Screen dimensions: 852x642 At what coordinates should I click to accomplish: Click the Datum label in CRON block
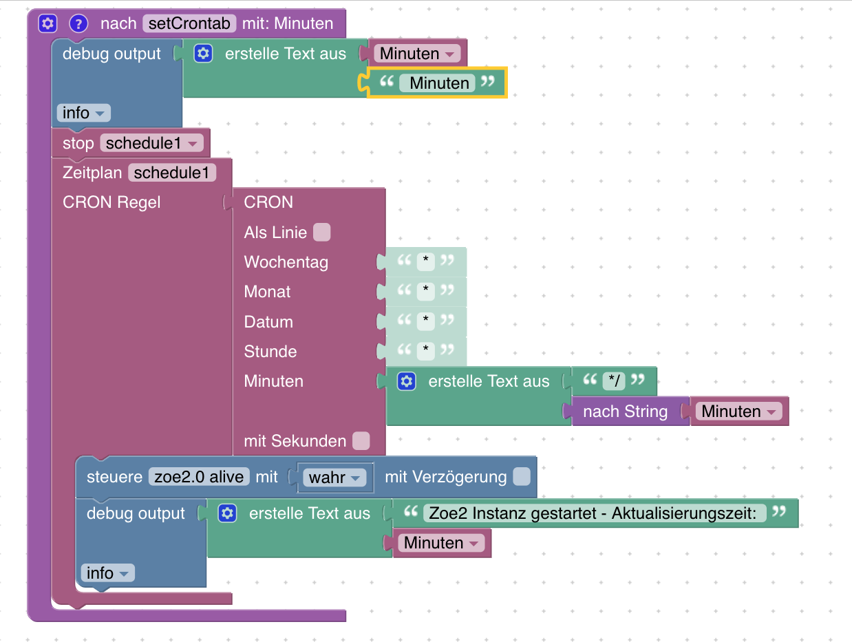268,322
